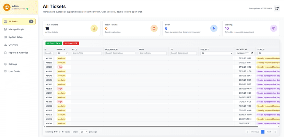Go to Manage People in the sidebar
The height and width of the screenshot is (137, 284).
[19, 29]
